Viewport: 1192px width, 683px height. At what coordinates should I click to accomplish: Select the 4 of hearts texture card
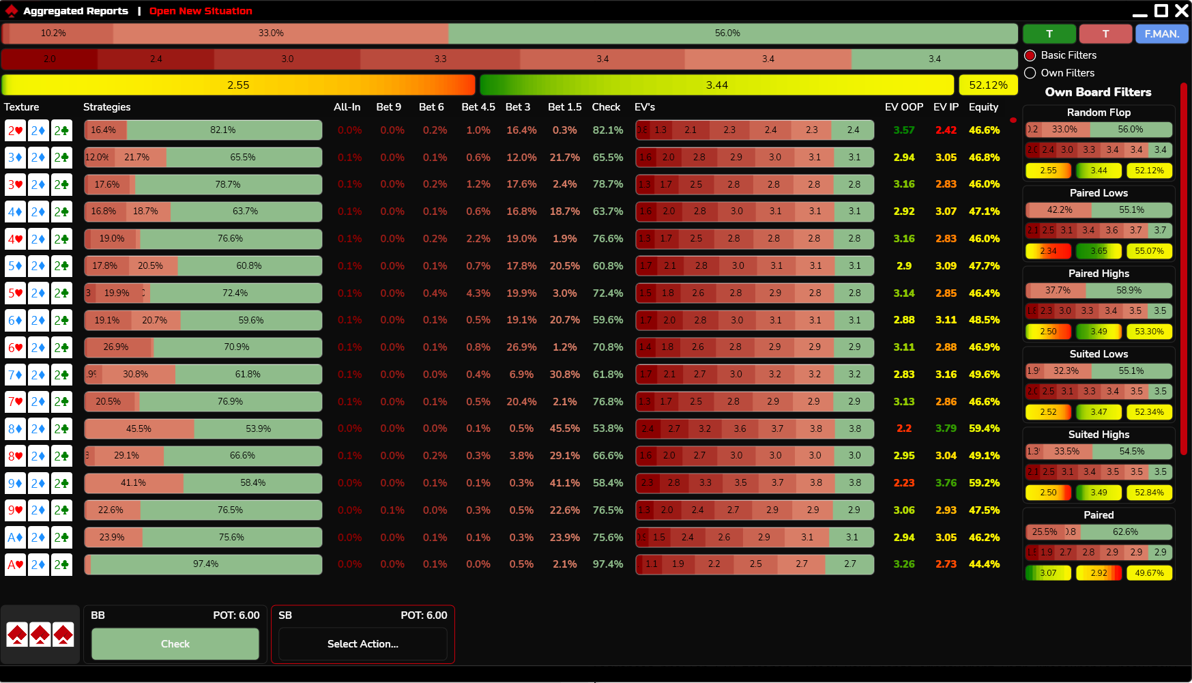pyautogui.click(x=15, y=239)
